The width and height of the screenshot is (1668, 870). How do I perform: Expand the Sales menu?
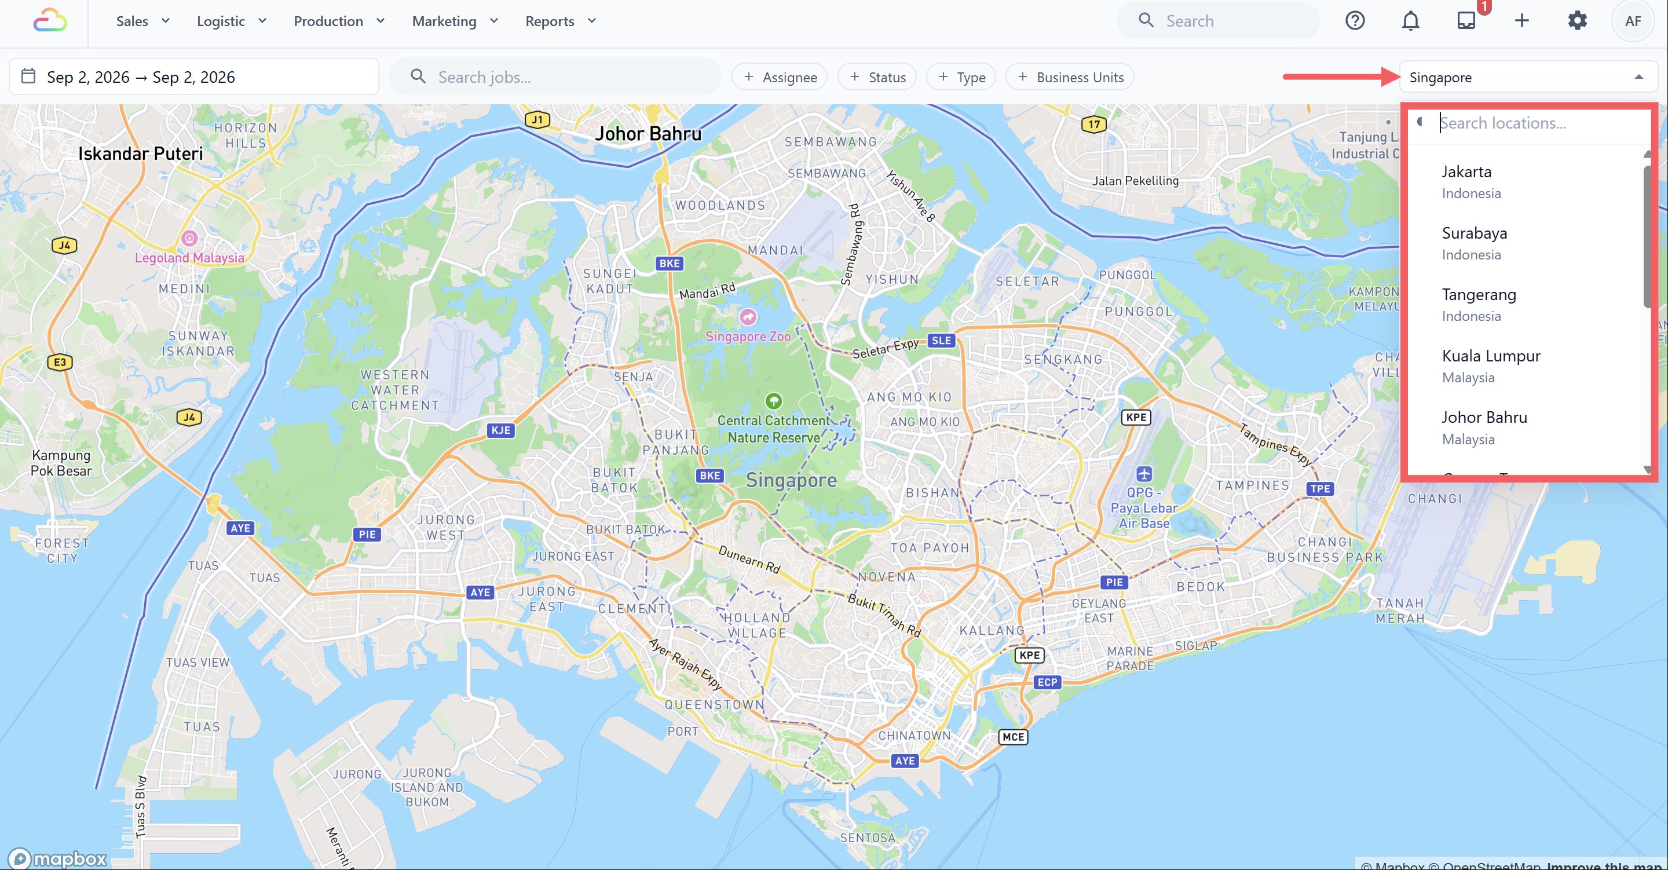pyautogui.click(x=142, y=21)
